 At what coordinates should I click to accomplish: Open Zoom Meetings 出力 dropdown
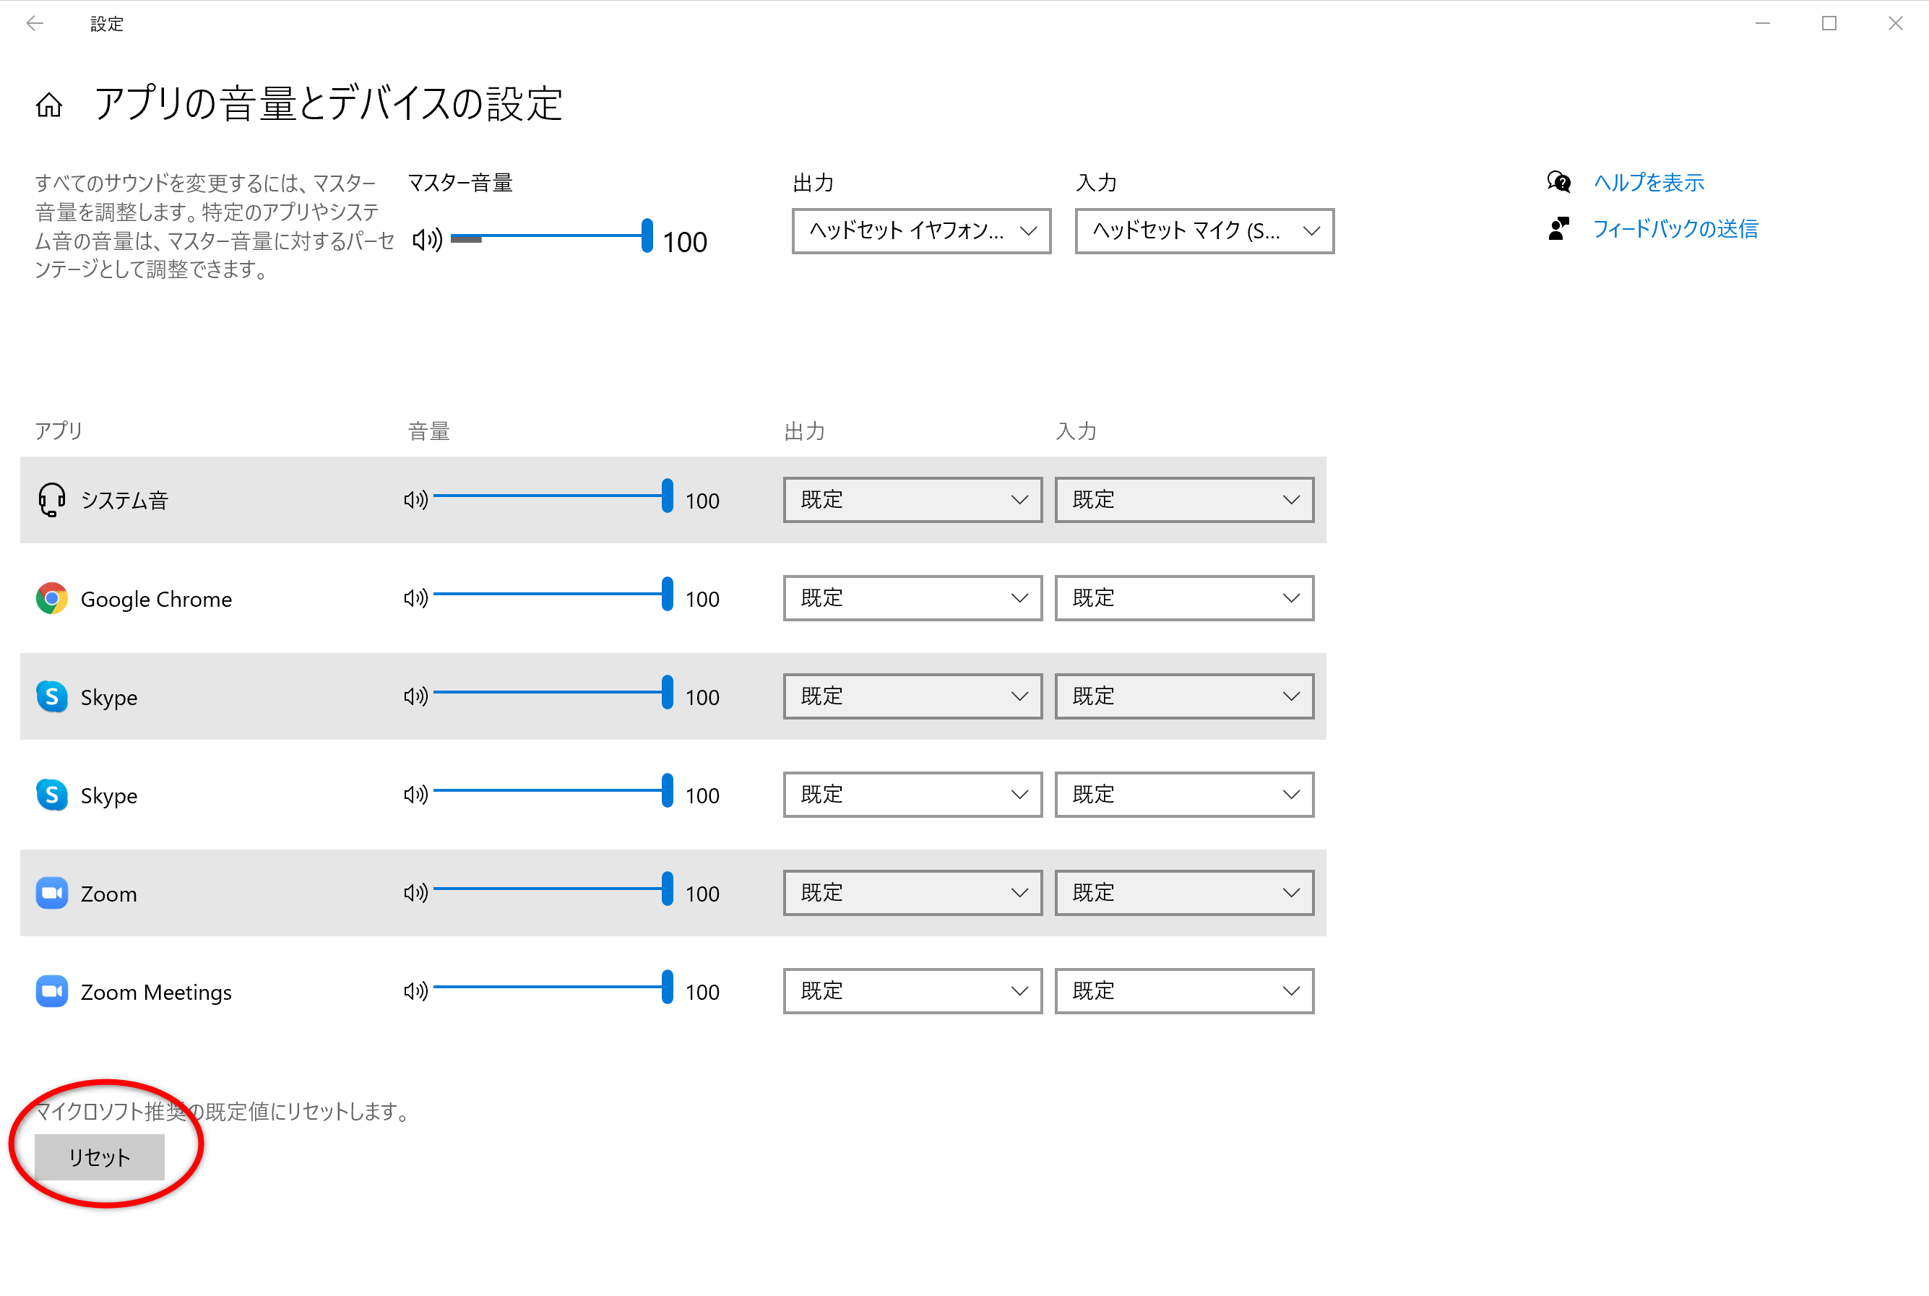[912, 990]
